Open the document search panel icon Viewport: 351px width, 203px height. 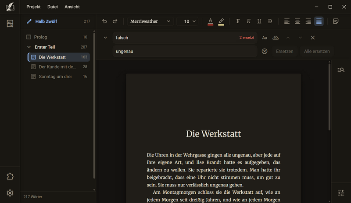(341, 70)
